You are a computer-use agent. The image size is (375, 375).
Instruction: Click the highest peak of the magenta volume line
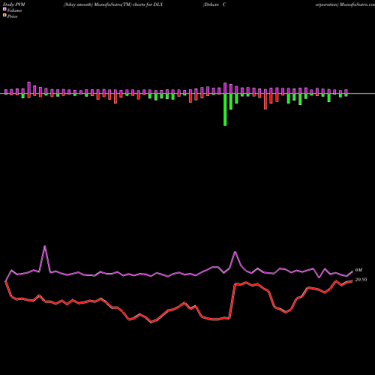coord(45,246)
